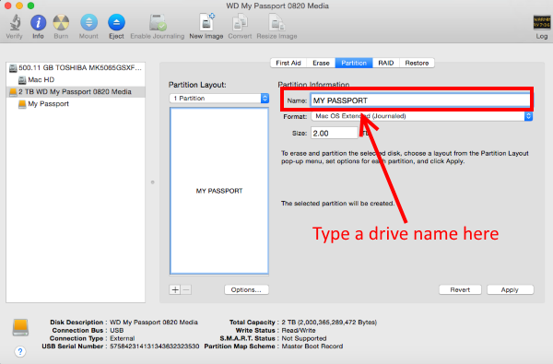Screen dimensions: 553x364
Task: Open disk Info from toolbar
Action: tap(38, 22)
